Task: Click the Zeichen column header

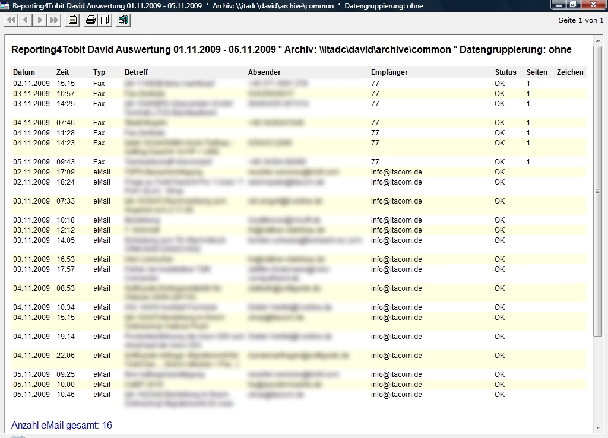Action: coord(570,72)
